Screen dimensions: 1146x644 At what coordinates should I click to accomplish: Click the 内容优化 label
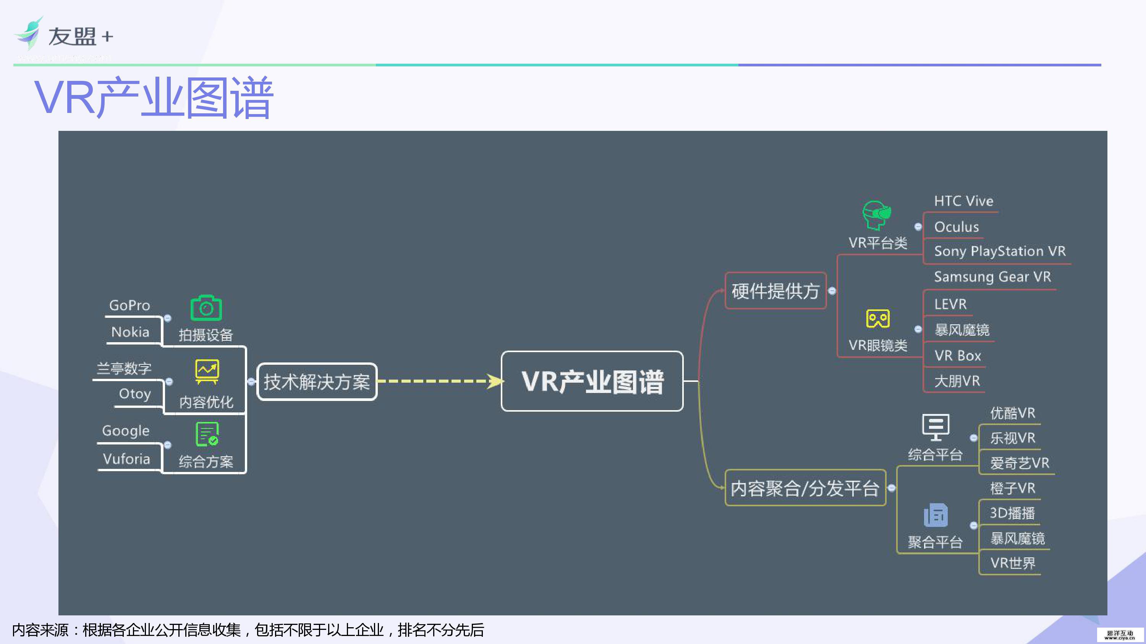point(206,402)
